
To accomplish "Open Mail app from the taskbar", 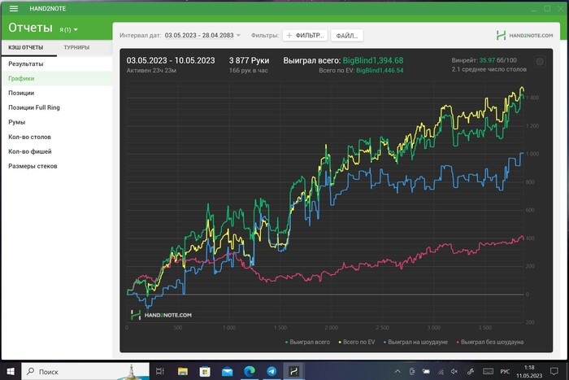I will 227,372.
